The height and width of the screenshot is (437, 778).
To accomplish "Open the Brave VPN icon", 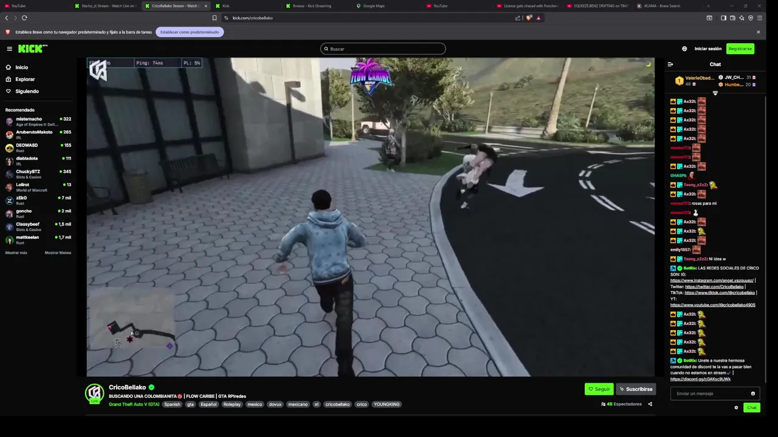I will (x=751, y=18).
